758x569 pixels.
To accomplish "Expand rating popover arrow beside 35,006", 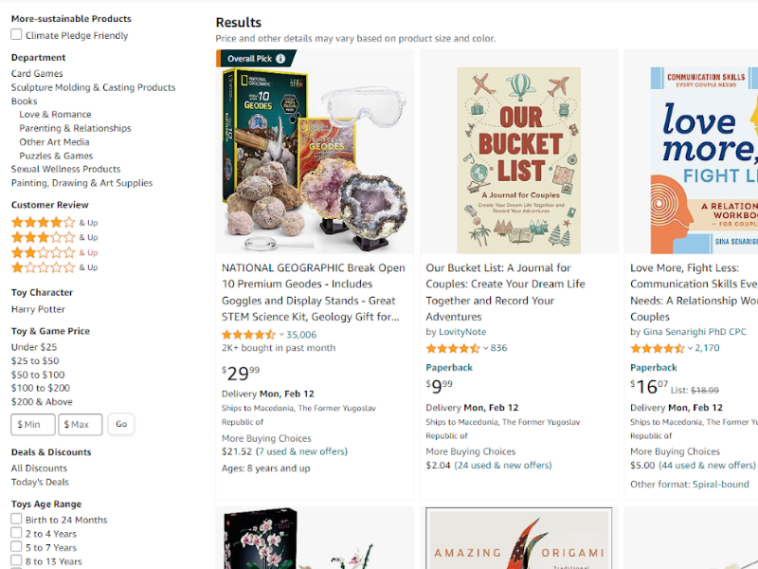I will (281, 335).
